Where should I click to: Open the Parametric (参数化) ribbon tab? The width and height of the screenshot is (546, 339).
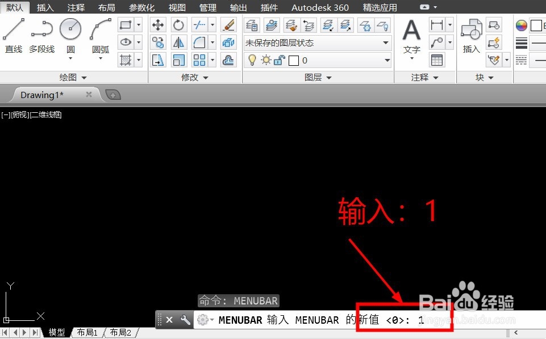[x=141, y=7]
